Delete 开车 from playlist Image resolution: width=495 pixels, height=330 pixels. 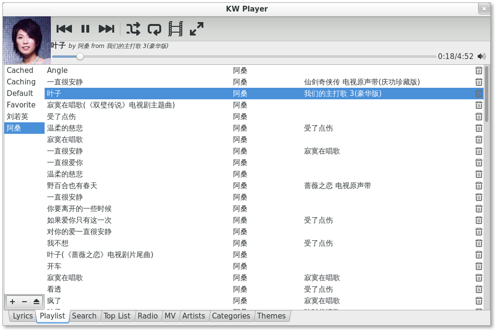[x=479, y=266]
